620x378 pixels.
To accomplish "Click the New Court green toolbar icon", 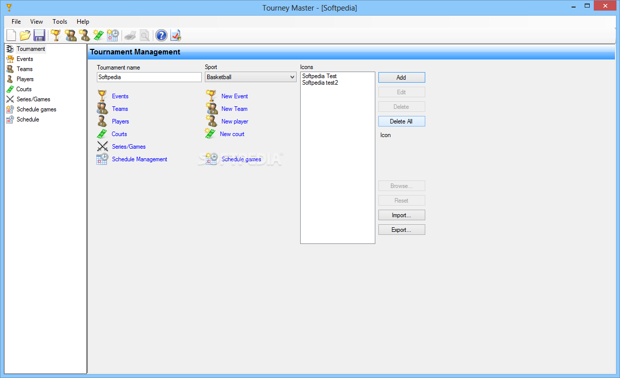I will click(98, 35).
